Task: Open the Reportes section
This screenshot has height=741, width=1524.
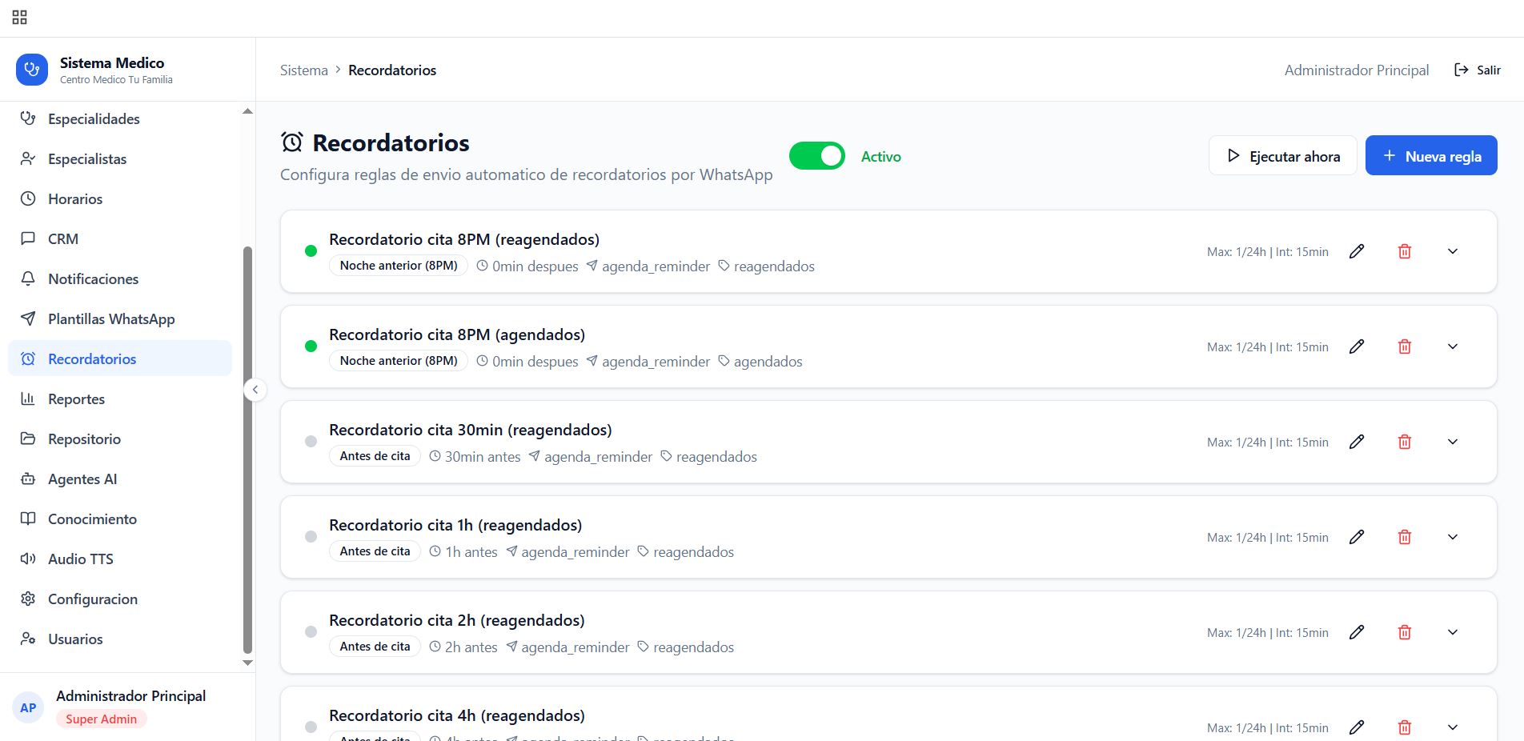Action: pyautogui.click(x=76, y=399)
